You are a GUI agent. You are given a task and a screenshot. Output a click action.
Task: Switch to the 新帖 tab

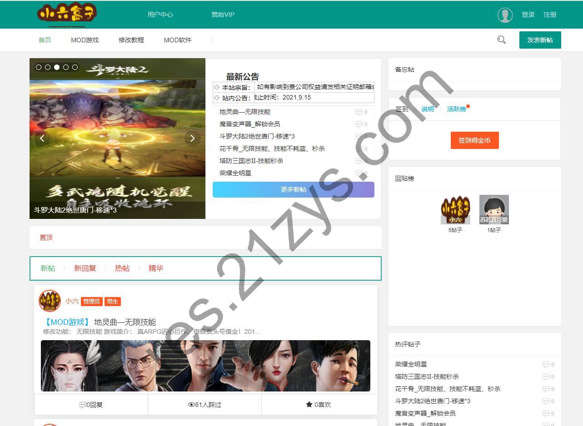click(48, 268)
